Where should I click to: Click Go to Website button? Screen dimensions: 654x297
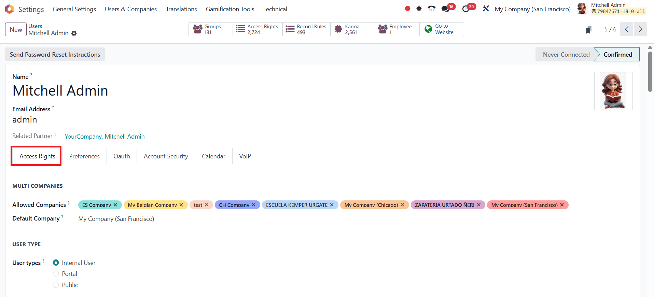442,29
